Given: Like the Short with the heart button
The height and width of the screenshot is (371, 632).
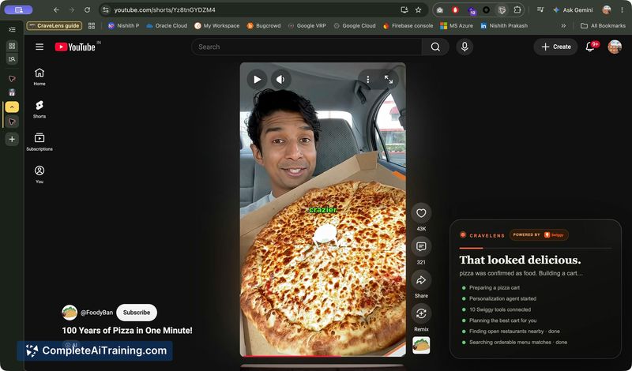Looking at the screenshot, I should click(421, 213).
